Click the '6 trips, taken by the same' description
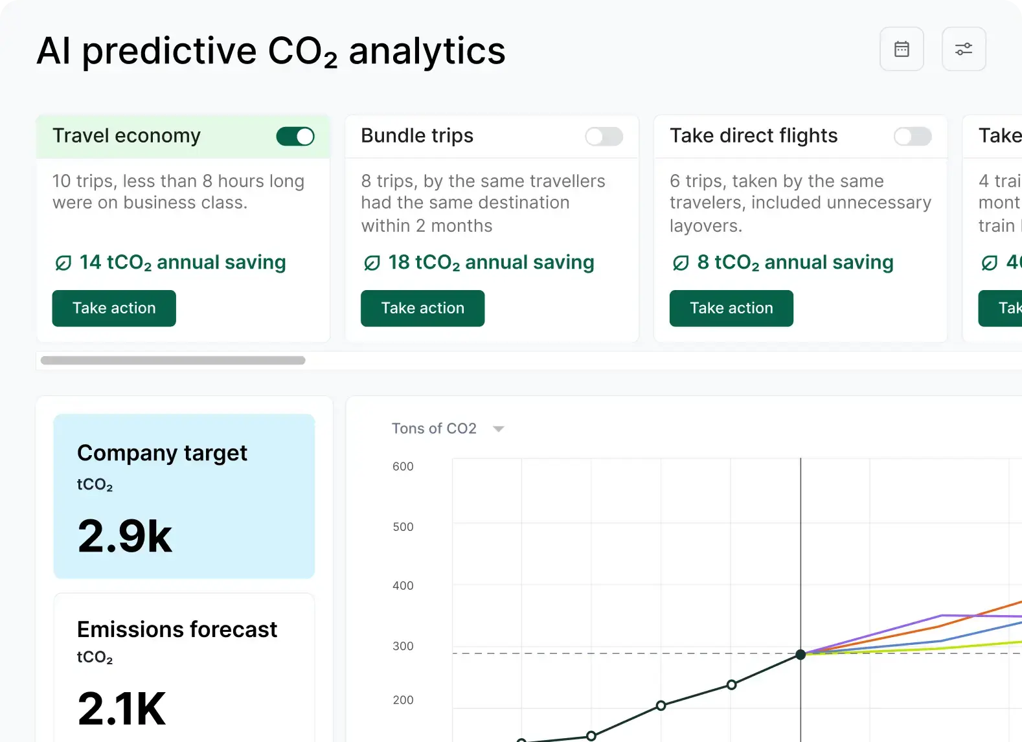 click(x=801, y=203)
